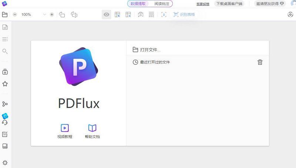Screen dimensions: 296x168
Task: Open the search magnifier in sidebar
Action: pyautogui.click(x=5, y=51)
